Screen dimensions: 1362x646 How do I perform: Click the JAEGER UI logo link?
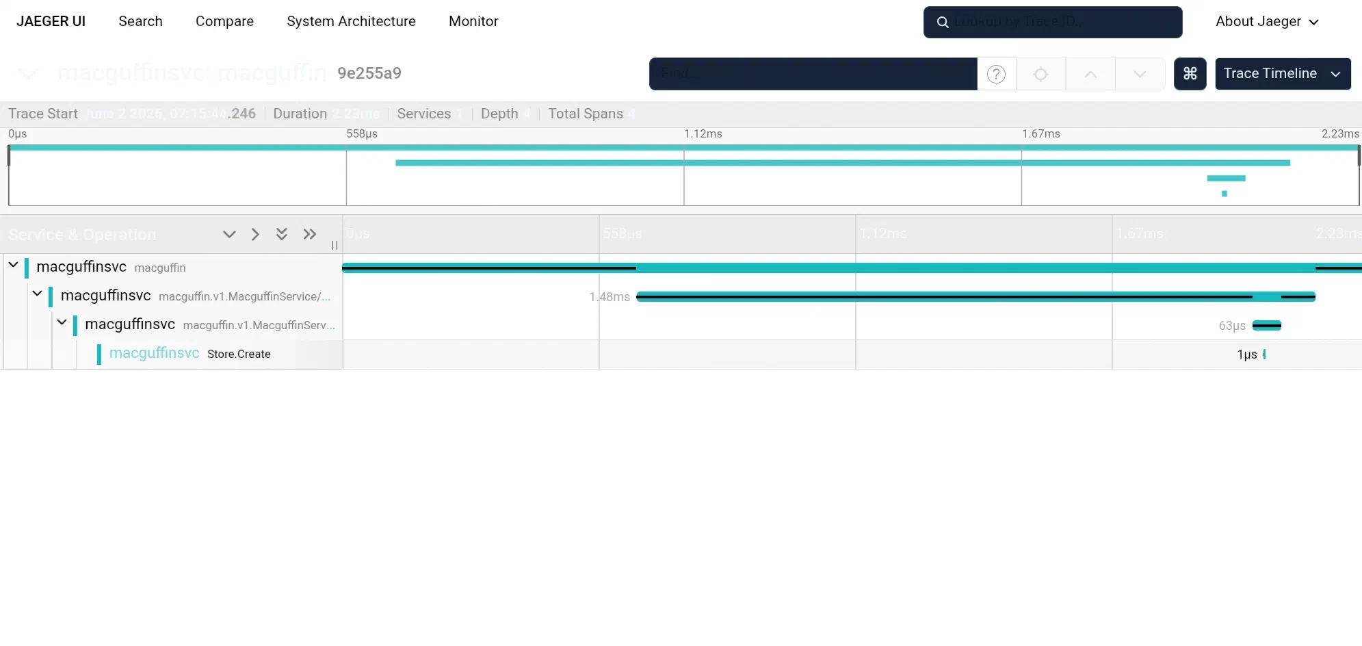tap(51, 21)
